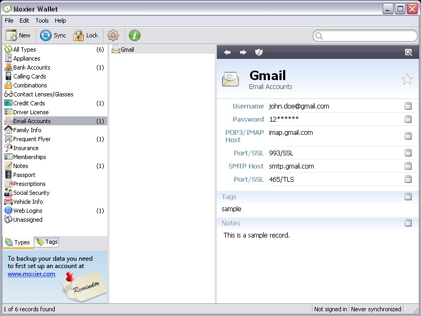The height and width of the screenshot is (316, 421).
Task: Select the Social Security category
Action: tap(55, 193)
